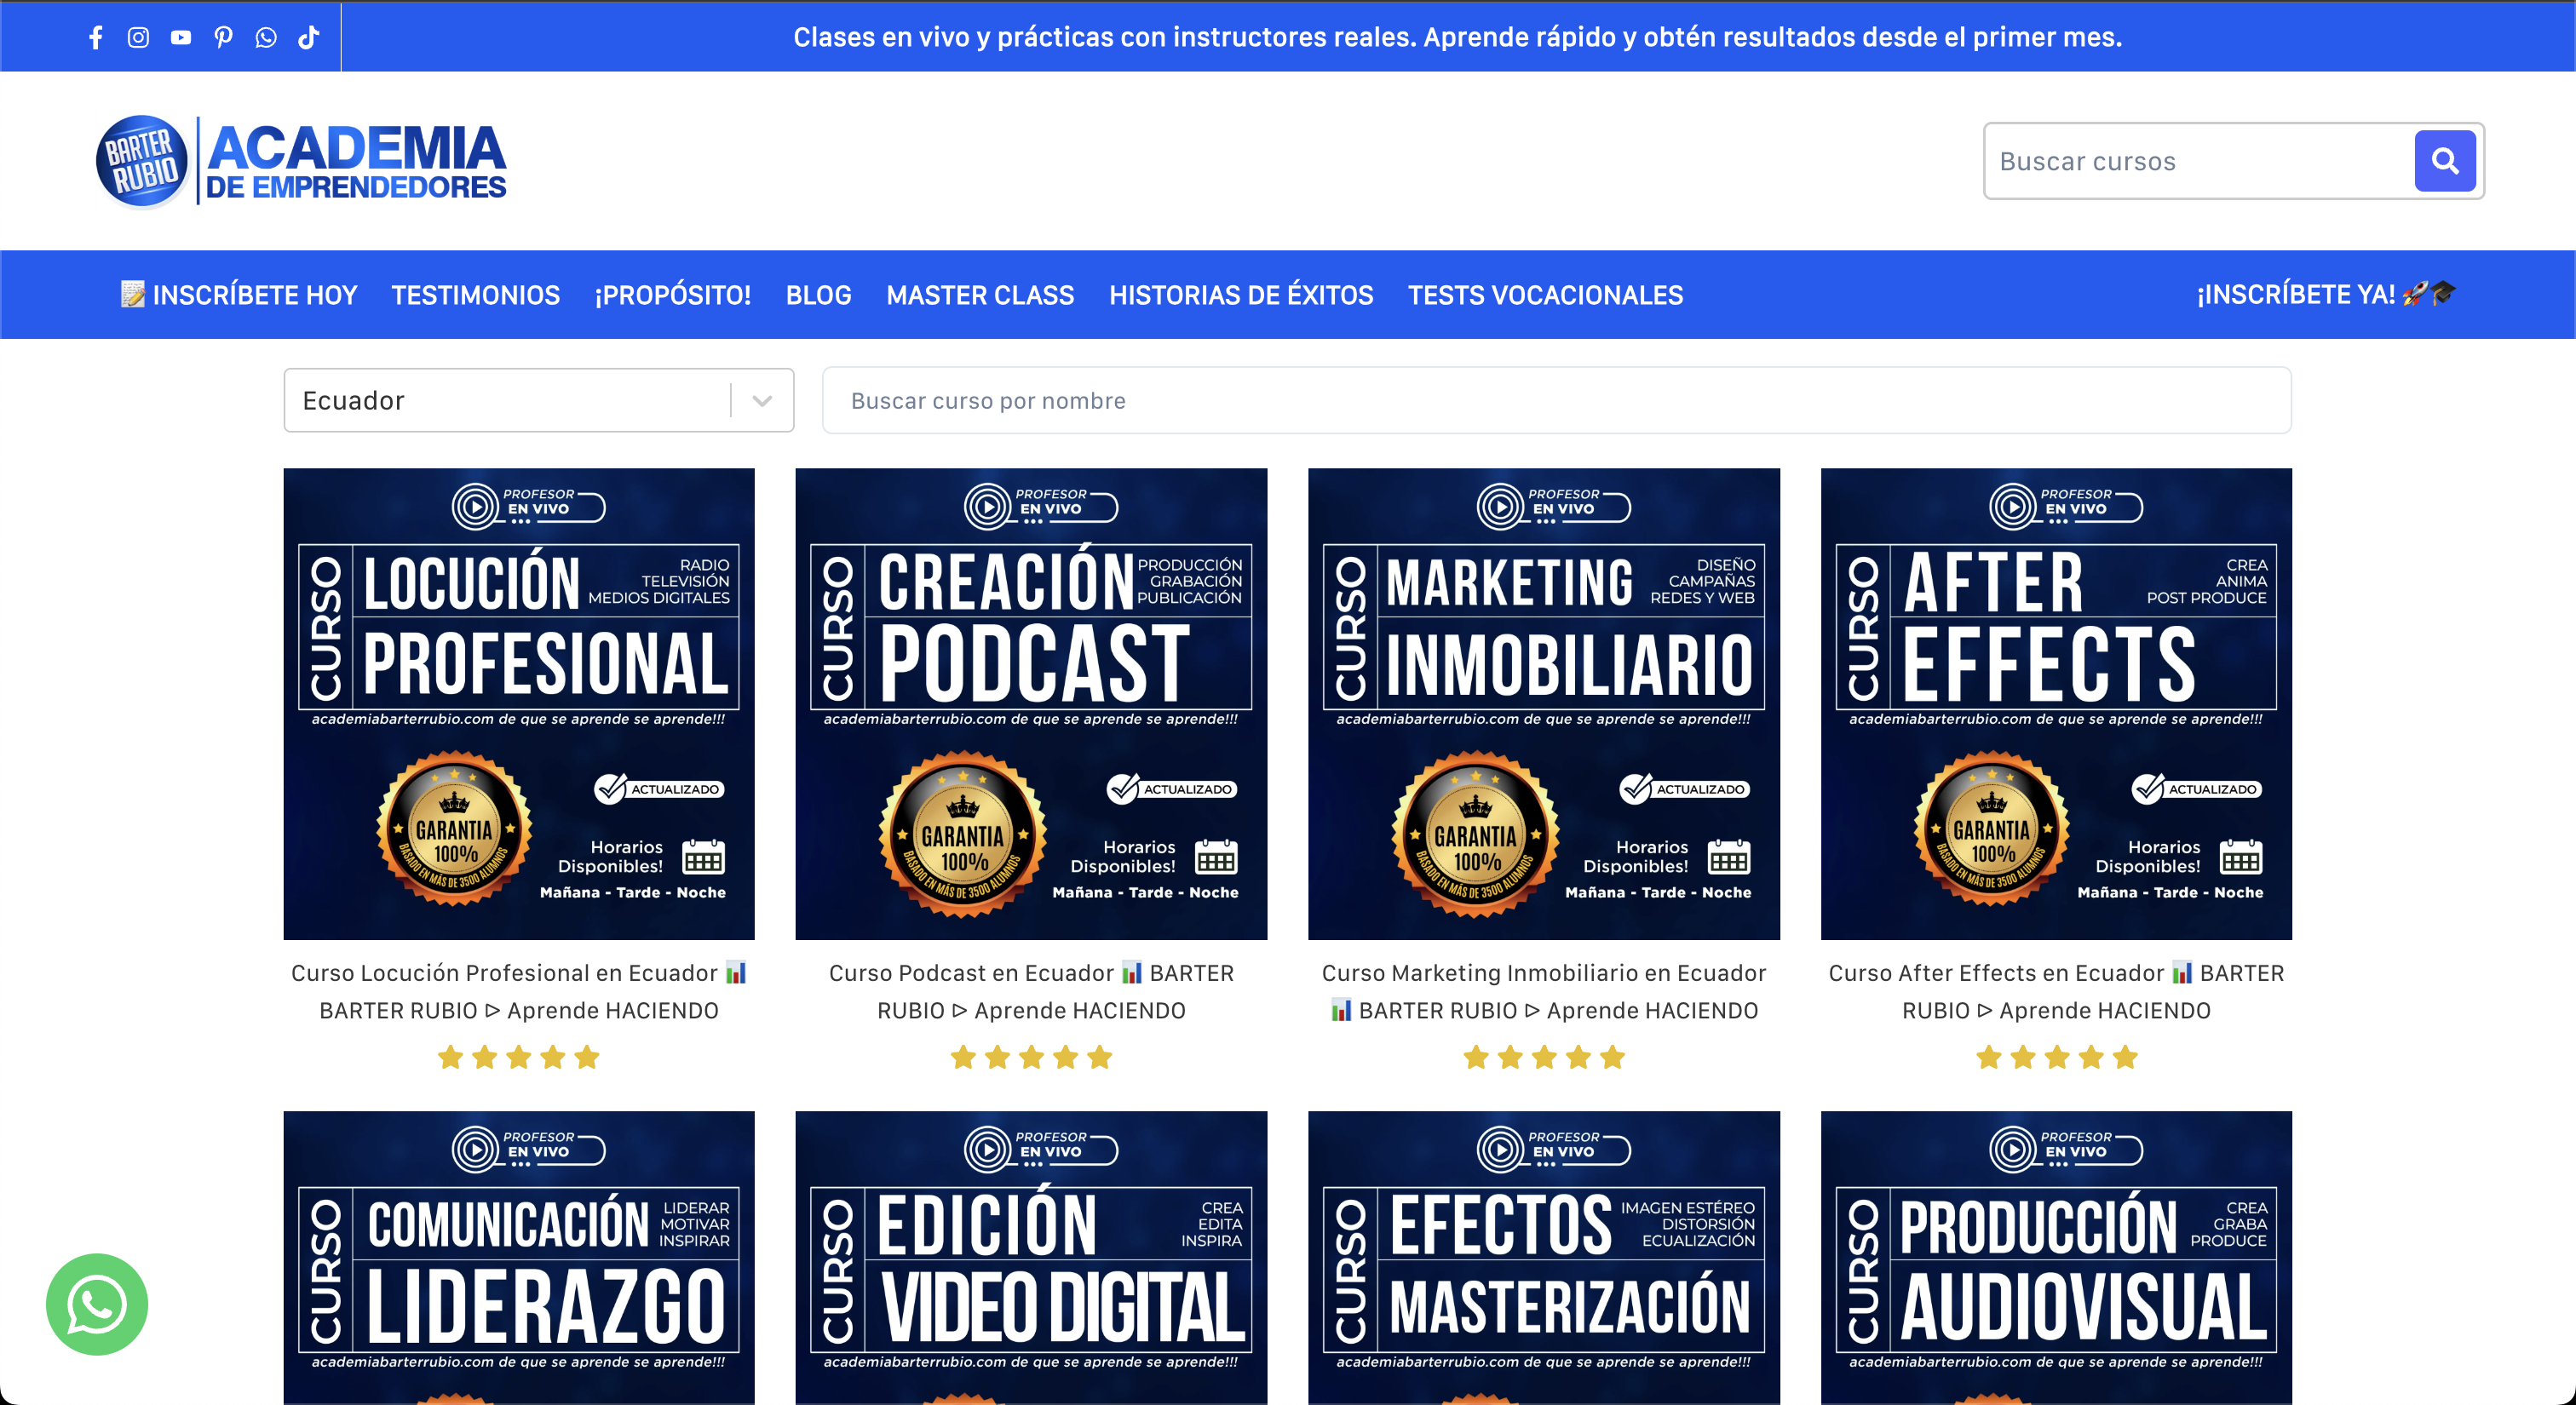Click inside the Buscar cursos search field

pos(2180,160)
